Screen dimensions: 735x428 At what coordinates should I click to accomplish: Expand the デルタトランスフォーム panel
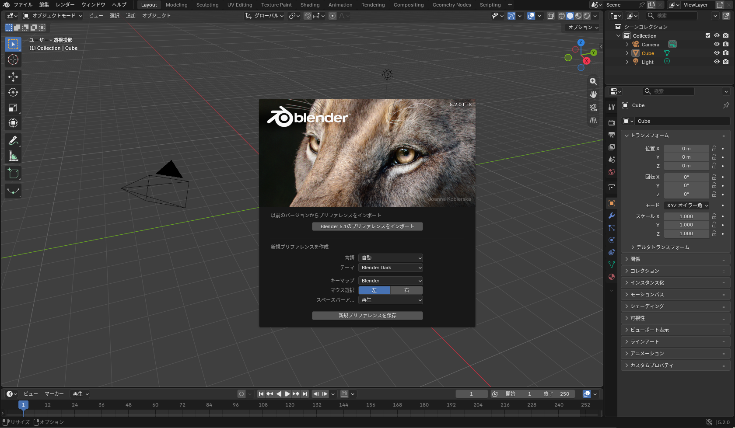click(x=663, y=247)
